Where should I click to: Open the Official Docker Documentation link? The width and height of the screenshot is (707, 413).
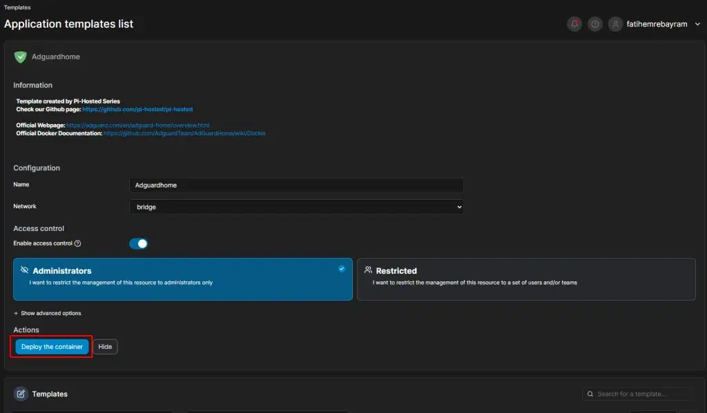pos(184,133)
